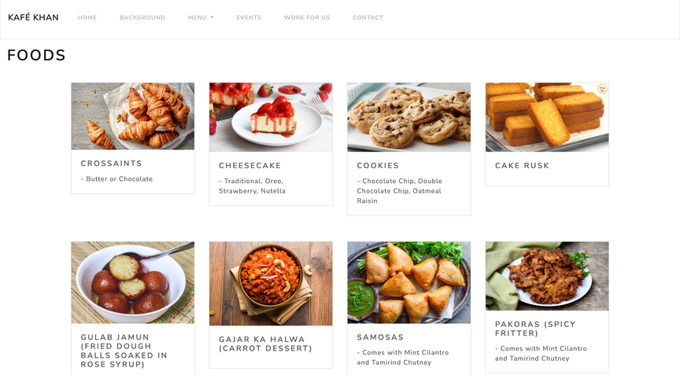
Task: Open the Menu dropdown in navbar
Action: tap(201, 18)
